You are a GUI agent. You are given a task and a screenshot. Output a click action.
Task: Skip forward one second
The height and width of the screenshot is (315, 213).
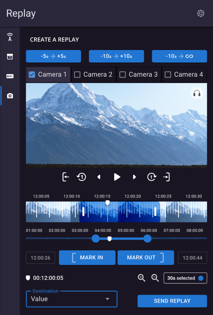151,177
